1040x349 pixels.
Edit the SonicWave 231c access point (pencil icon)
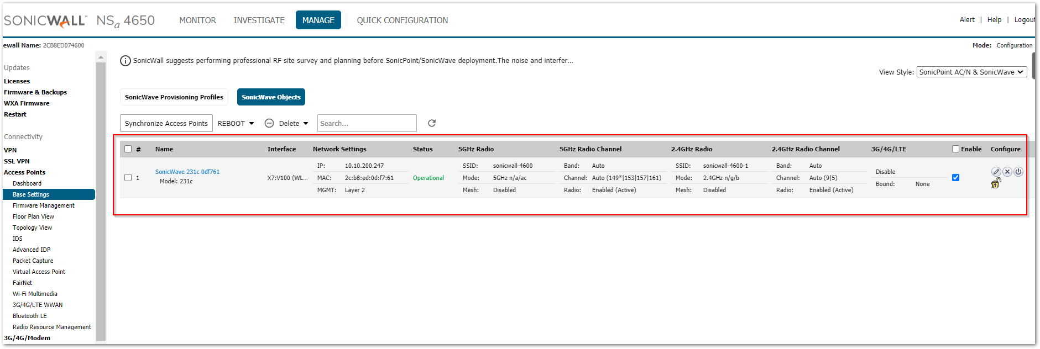[x=996, y=172]
